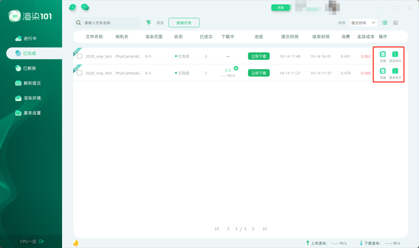Open 更多操作 menu for the first task
The height and width of the screenshot is (248, 419).
pos(395,54)
